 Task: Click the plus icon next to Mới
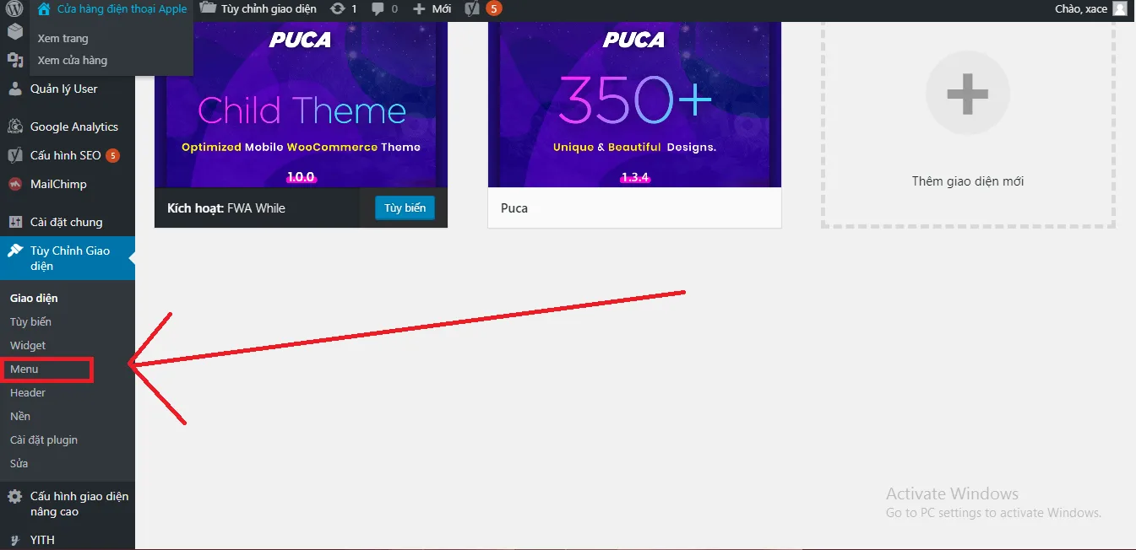tap(419, 9)
